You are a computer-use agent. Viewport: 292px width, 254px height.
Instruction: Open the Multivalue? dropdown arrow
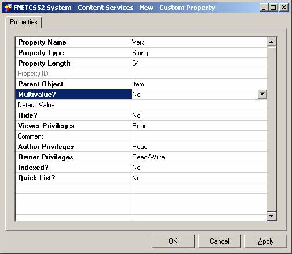pyautogui.click(x=262, y=94)
